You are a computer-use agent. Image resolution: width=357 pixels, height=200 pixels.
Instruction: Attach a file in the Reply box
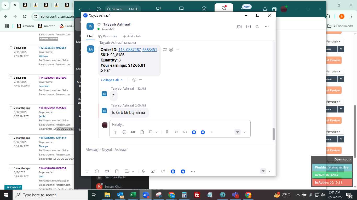[142, 132]
